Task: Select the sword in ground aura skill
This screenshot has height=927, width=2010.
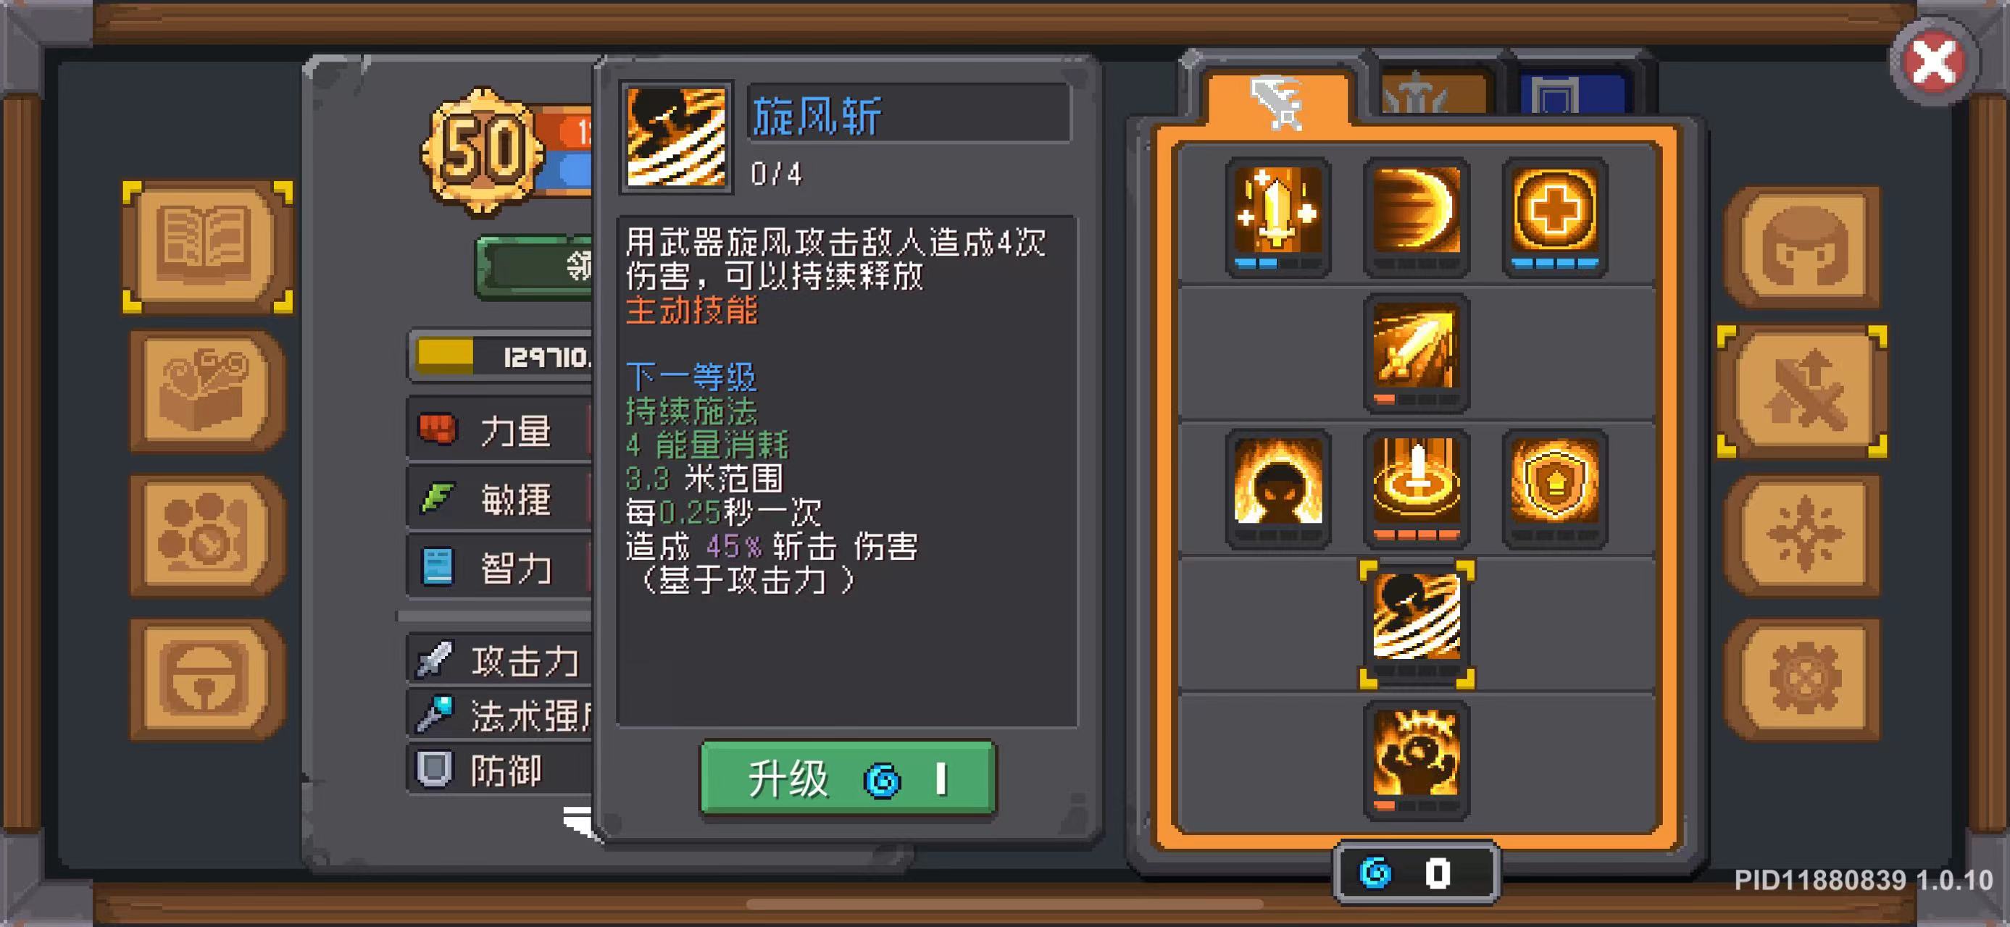Action: point(1417,488)
